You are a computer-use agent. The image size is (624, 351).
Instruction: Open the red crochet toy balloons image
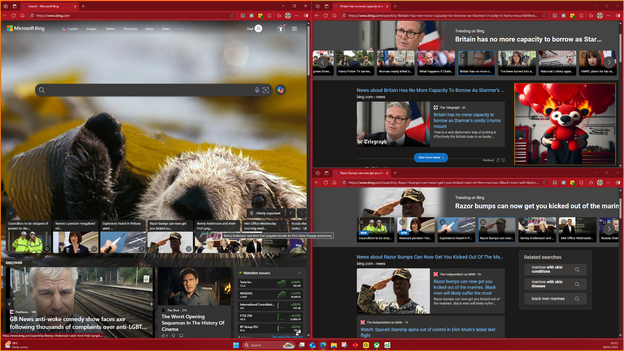[x=565, y=124]
